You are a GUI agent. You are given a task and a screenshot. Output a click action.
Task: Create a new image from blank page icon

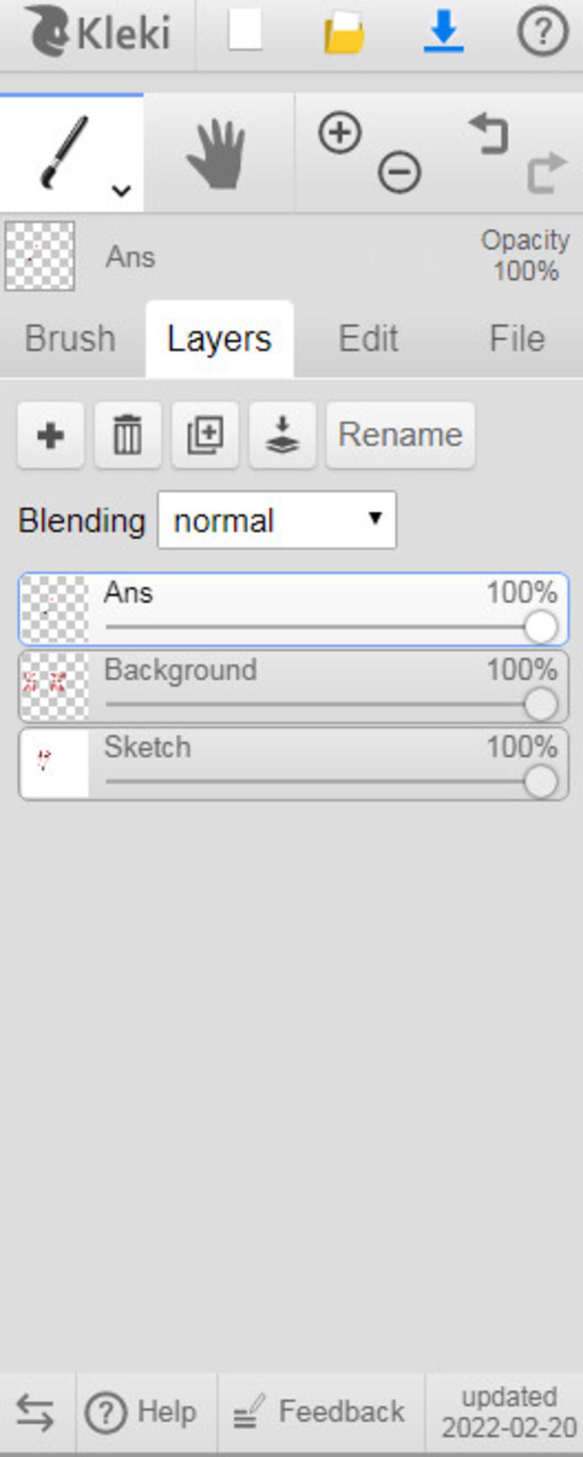pyautogui.click(x=245, y=30)
